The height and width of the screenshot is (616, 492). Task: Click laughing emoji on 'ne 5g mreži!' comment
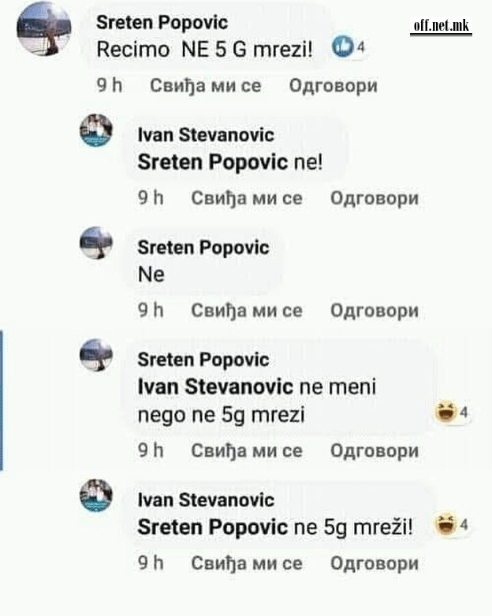445,525
